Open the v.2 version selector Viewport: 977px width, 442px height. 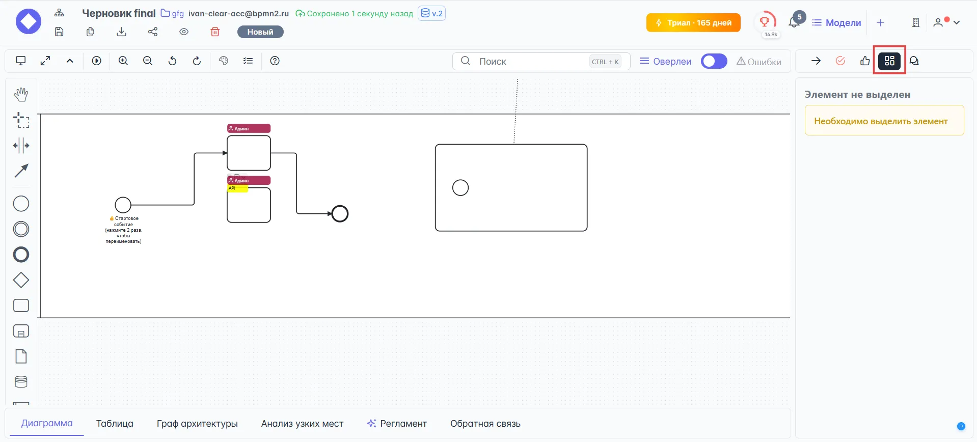click(431, 13)
